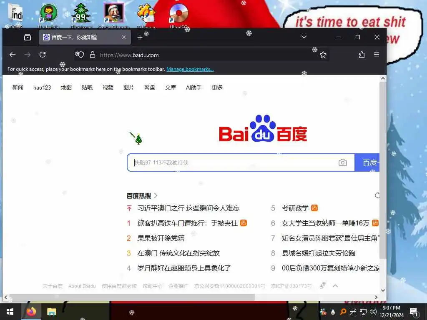Open the 贴吧 nav link

pos(87,87)
